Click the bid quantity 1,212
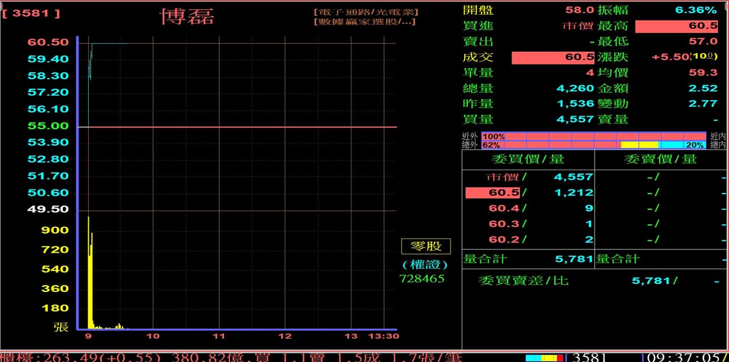The image size is (729, 362). coord(574,193)
